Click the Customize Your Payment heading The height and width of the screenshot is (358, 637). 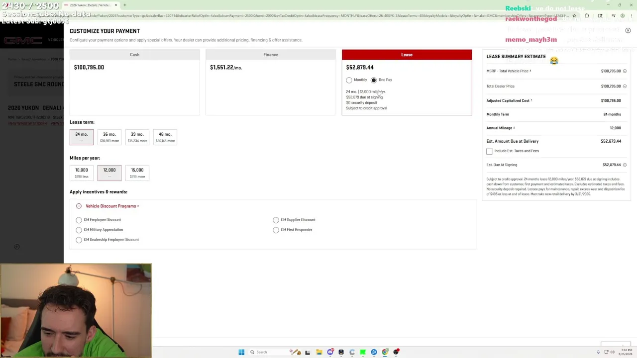pos(105,31)
